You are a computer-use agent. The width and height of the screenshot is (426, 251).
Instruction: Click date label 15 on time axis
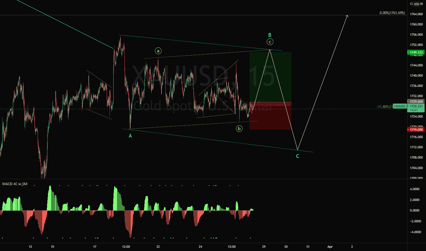[x=53, y=247]
